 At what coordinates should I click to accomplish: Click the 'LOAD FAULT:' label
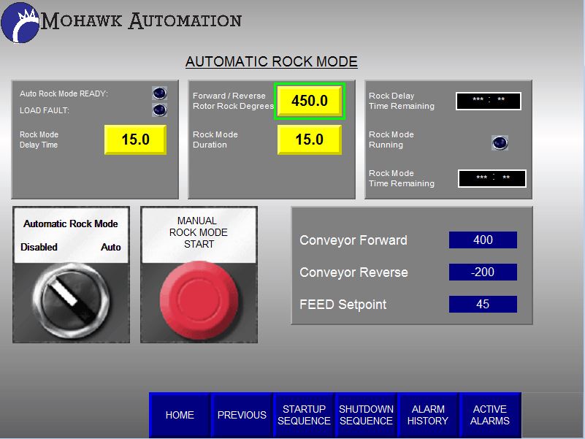point(45,110)
